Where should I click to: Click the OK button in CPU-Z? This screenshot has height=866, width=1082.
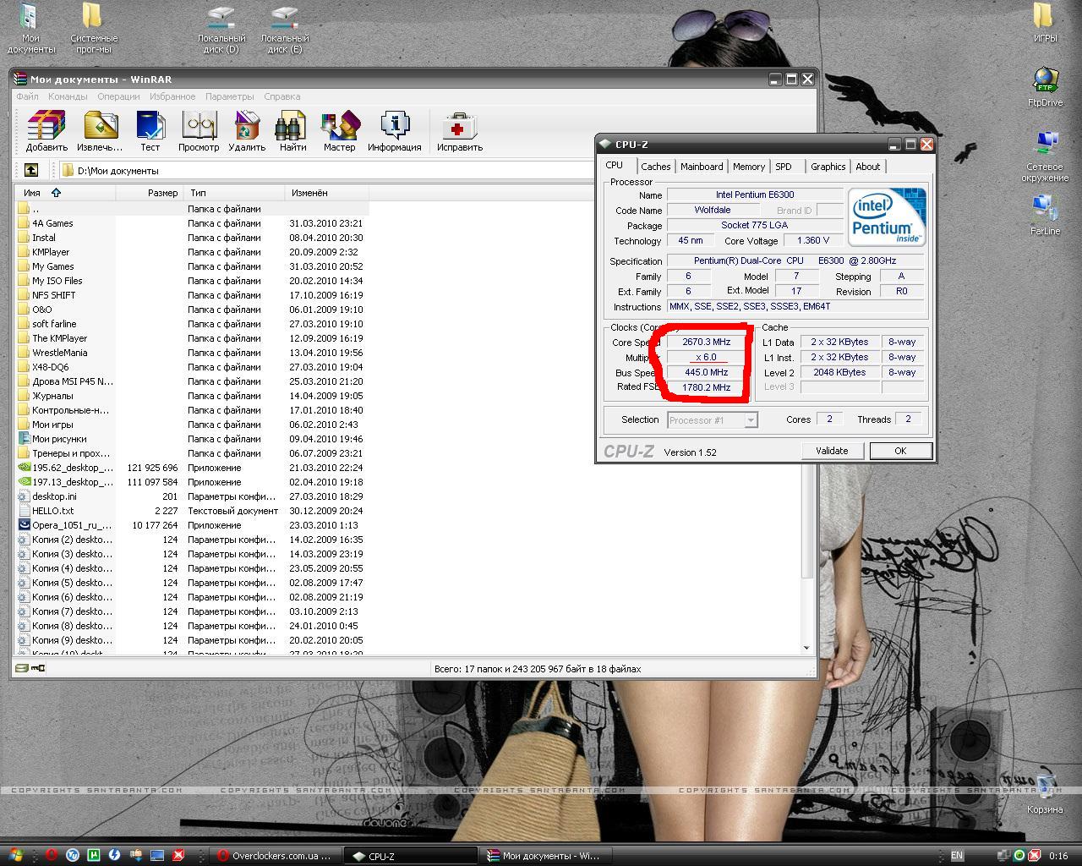900,451
